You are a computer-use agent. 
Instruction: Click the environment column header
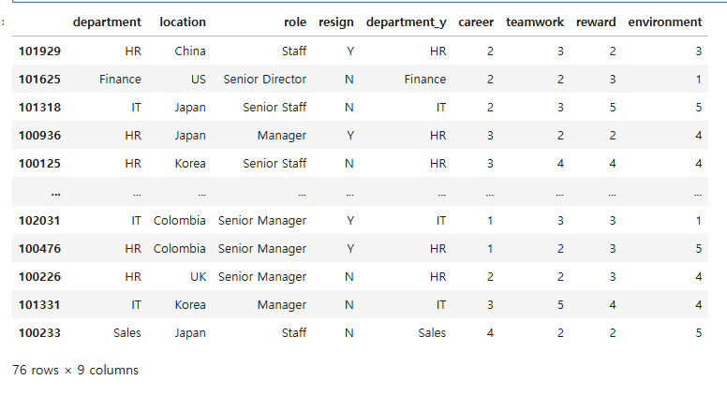[x=665, y=22]
